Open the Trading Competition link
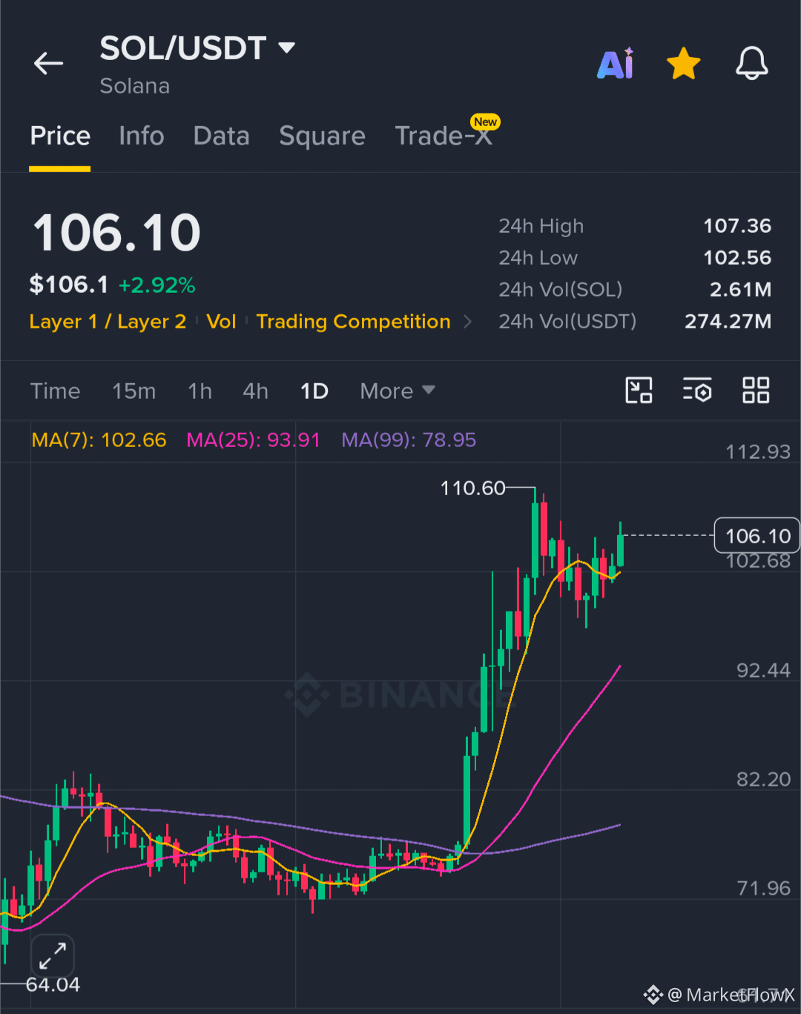Screen dimensions: 801x1014 pyautogui.click(x=354, y=322)
